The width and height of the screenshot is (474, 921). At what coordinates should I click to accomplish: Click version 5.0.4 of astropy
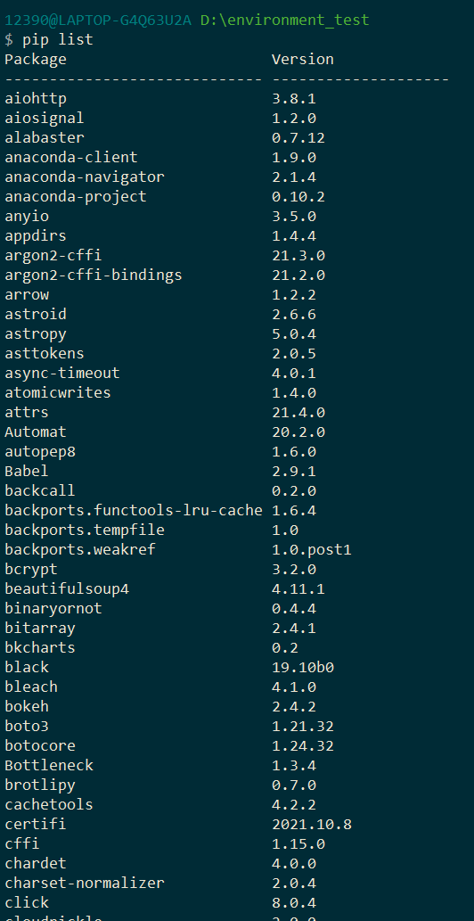(x=294, y=334)
